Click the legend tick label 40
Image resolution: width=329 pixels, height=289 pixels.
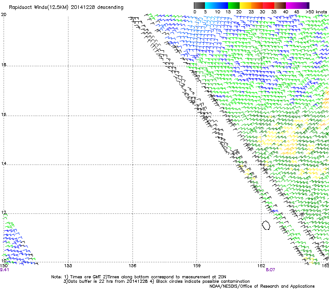click(x=285, y=12)
